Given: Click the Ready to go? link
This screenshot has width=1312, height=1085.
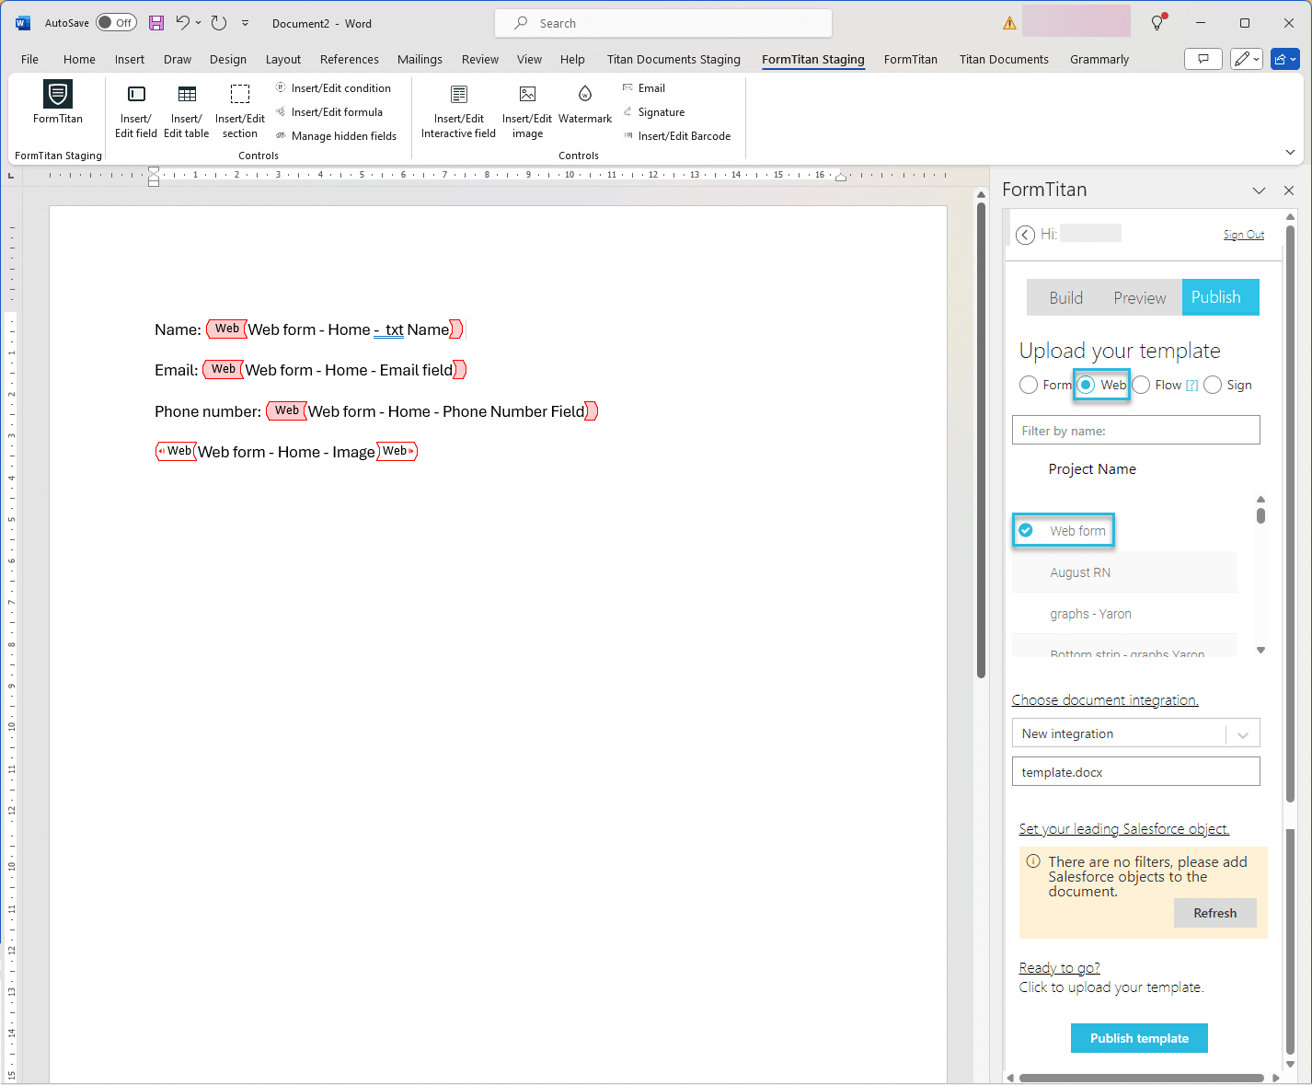Looking at the screenshot, I should [x=1059, y=968].
